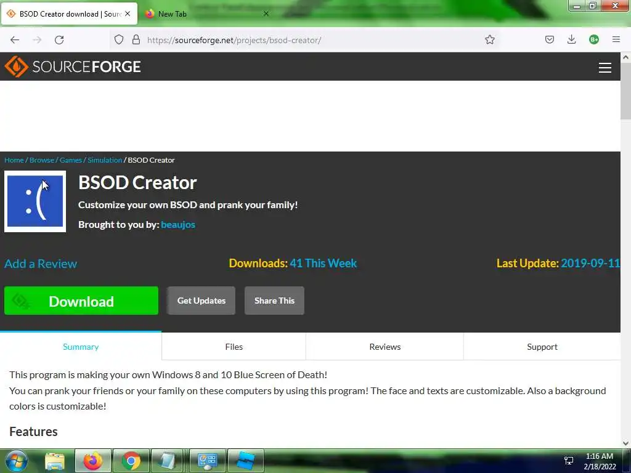This screenshot has width=631, height=473.
Task: Select the BSOD Creator download tab
Action: 69,14
